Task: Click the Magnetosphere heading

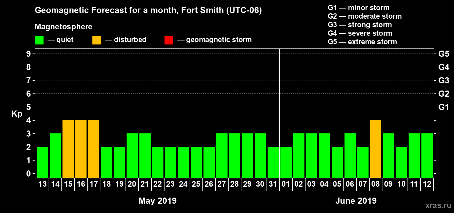Action: [x=64, y=27]
